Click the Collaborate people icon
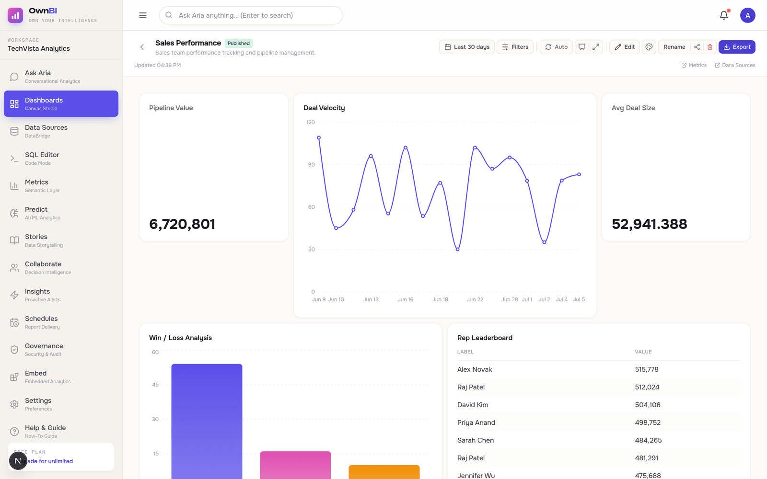Screen dimensions: 767x479 [14, 268]
